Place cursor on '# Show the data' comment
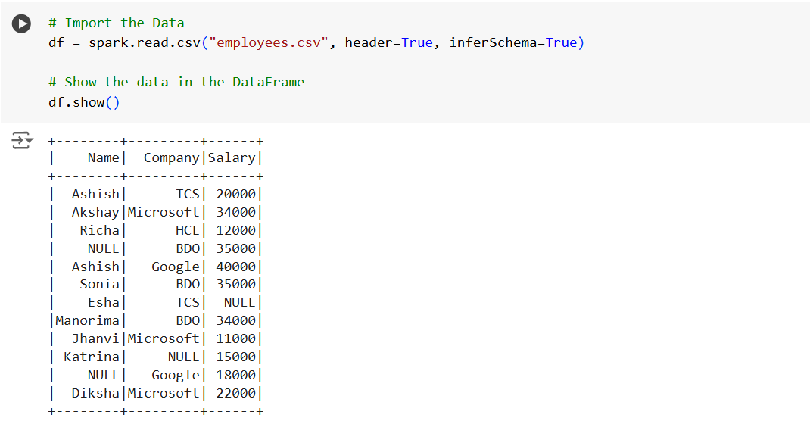The height and width of the screenshot is (421, 810). (x=176, y=82)
